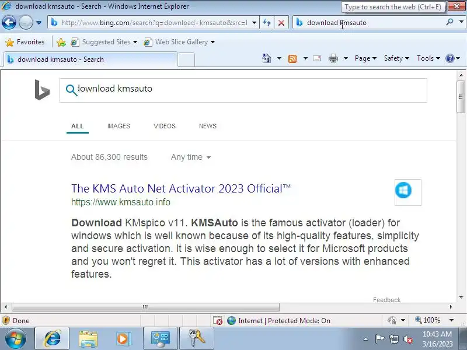Click the status bar privacy lock icon
The image size is (467, 350).
click(x=392, y=320)
